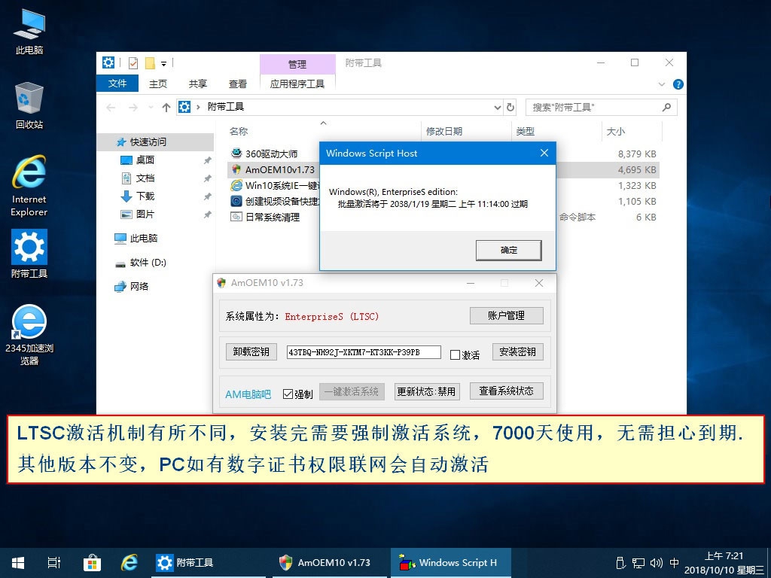Click the Start button on taskbar

(18, 563)
